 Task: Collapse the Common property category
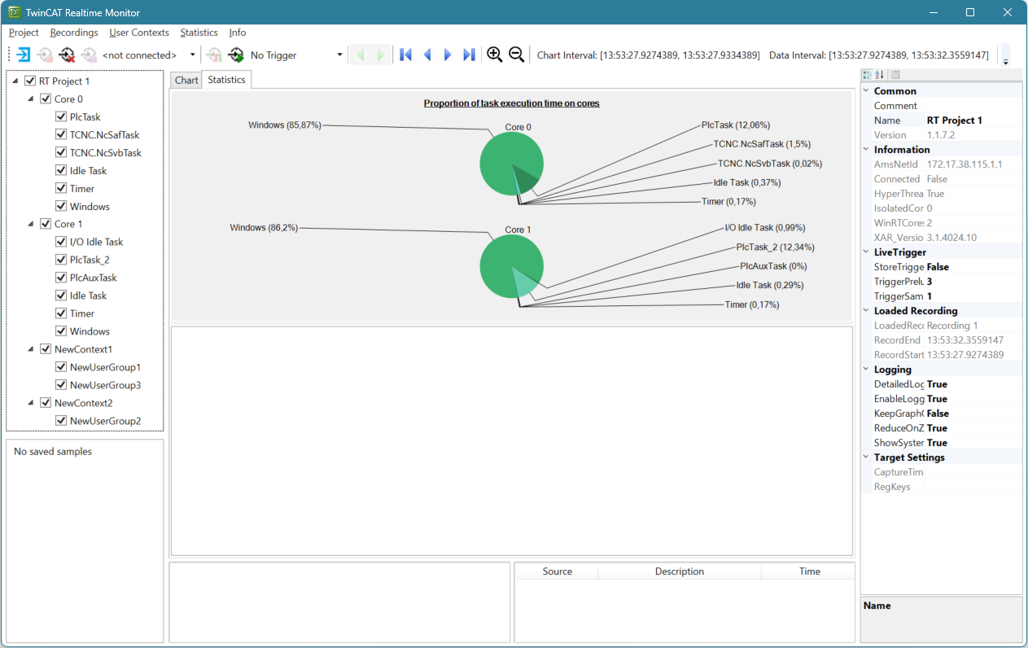[x=866, y=91]
